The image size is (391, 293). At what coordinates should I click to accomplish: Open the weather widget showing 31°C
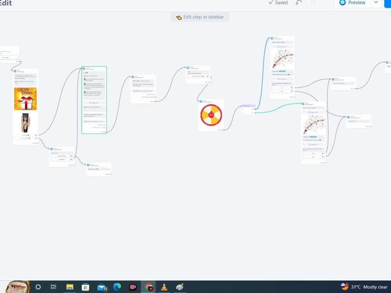(x=364, y=287)
